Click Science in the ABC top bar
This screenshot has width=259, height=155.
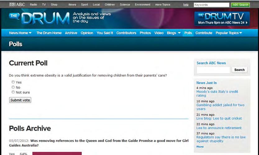pos(125,5)
